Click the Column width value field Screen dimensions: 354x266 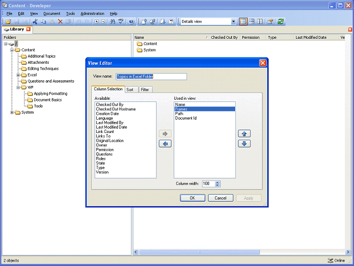point(209,183)
